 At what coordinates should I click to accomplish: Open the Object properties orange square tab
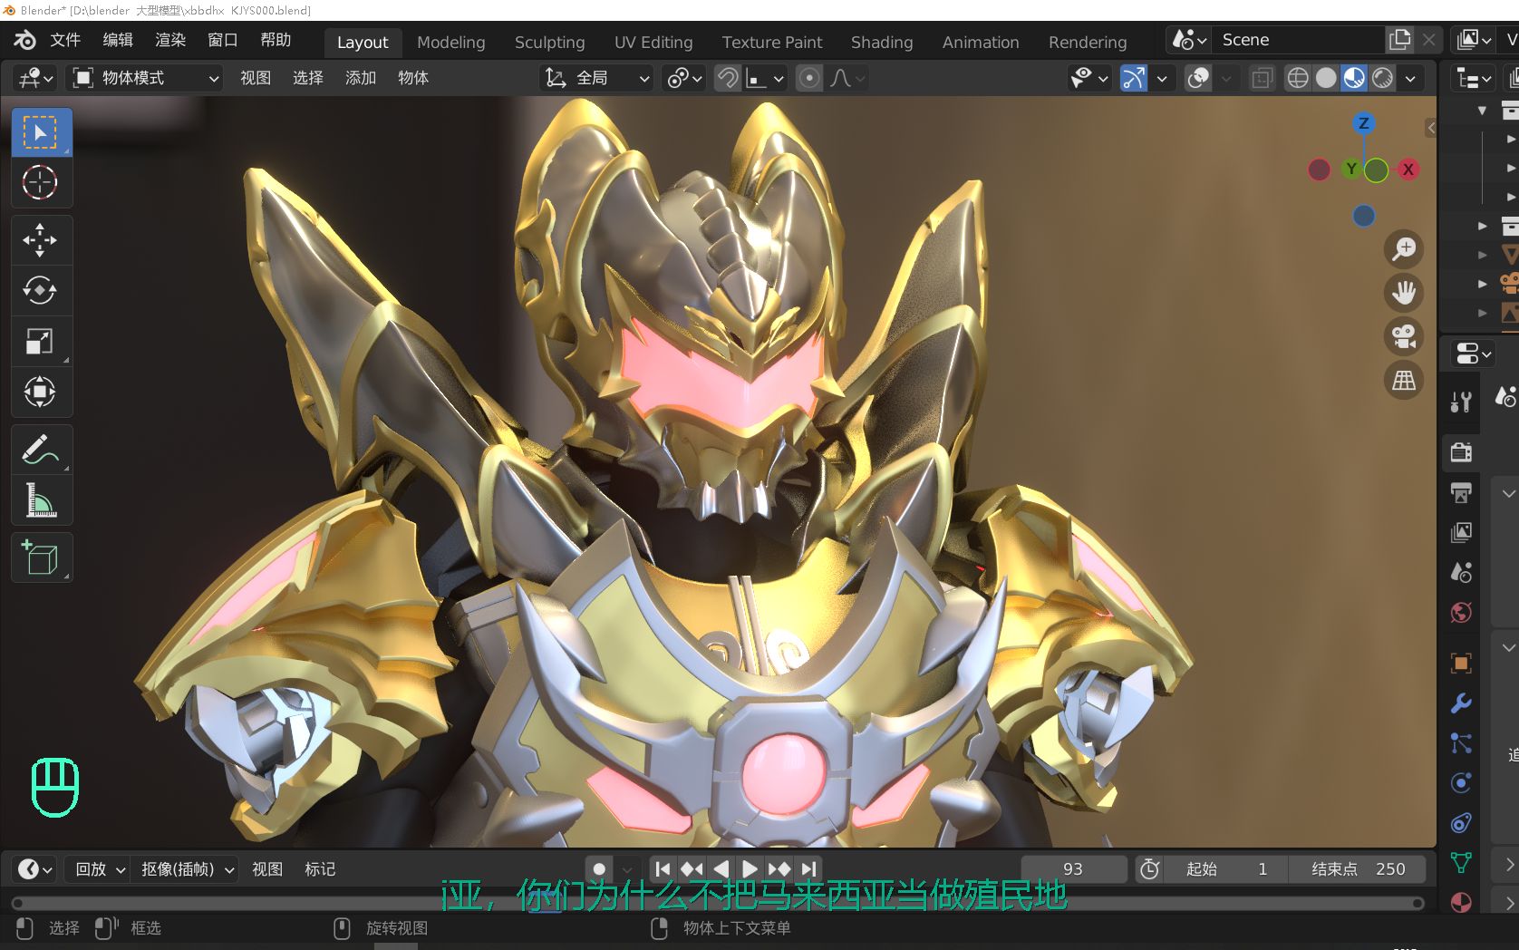point(1461,663)
